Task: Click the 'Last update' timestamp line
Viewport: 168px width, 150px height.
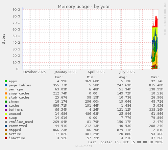Action: (126, 142)
